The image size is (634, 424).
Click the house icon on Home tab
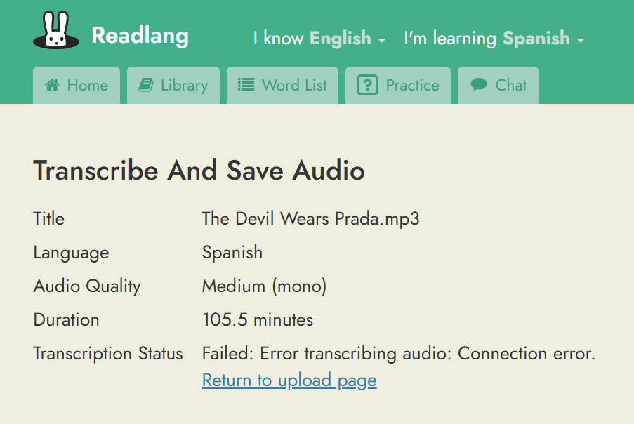click(x=52, y=85)
